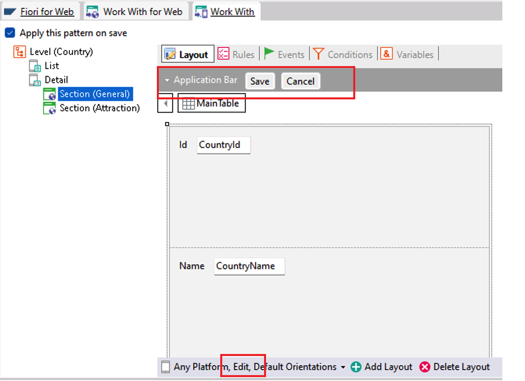Click the green Add Layout plus icon
Viewport: 525px width, 381px height.
pyautogui.click(x=356, y=367)
